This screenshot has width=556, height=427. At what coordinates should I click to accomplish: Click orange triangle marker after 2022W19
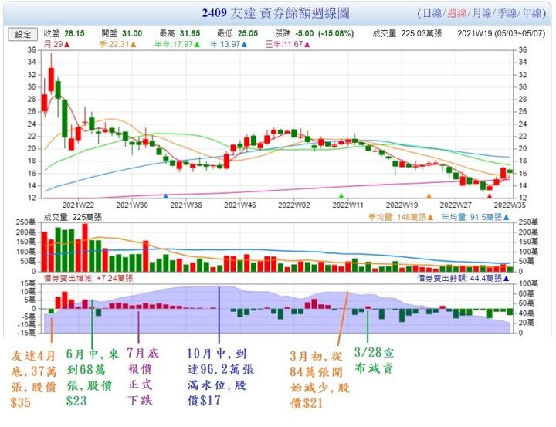coord(429,196)
